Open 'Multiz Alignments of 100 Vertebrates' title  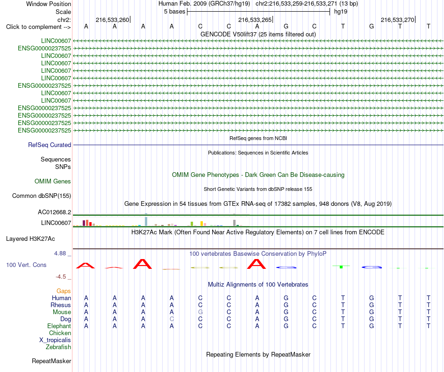pyautogui.click(x=258, y=285)
